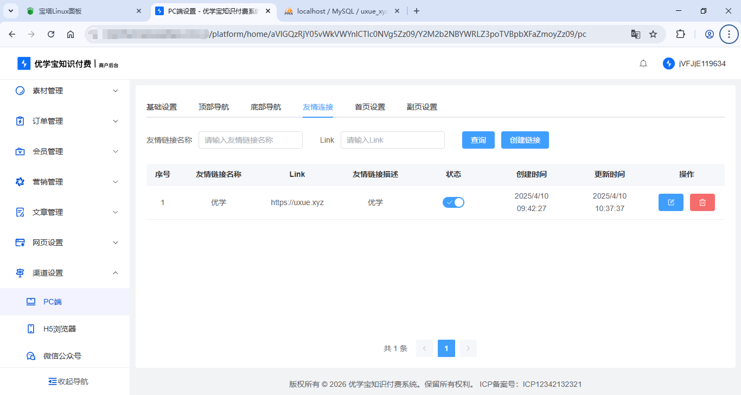This screenshot has height=395, width=741.
Task: Click the 优学宝知识付费 logo icon
Action: click(x=23, y=63)
